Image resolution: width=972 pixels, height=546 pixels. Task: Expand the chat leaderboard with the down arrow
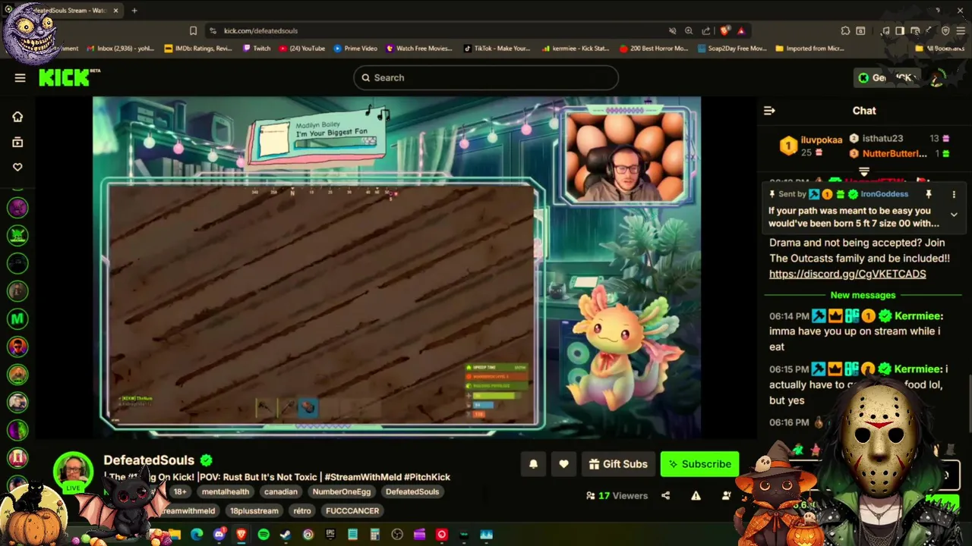coord(863,171)
